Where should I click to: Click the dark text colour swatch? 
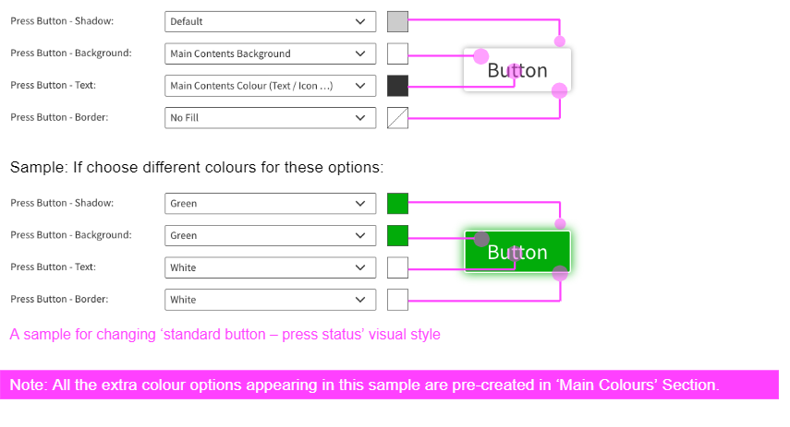[397, 86]
